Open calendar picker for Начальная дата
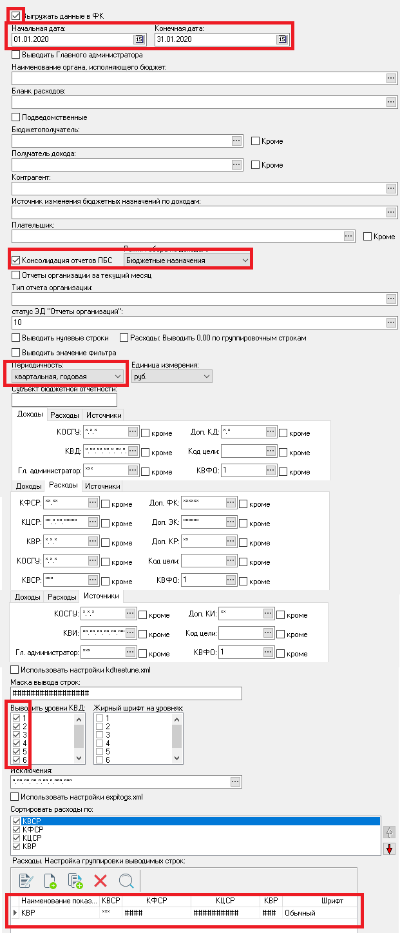This screenshot has height=933, width=400. tap(138, 39)
